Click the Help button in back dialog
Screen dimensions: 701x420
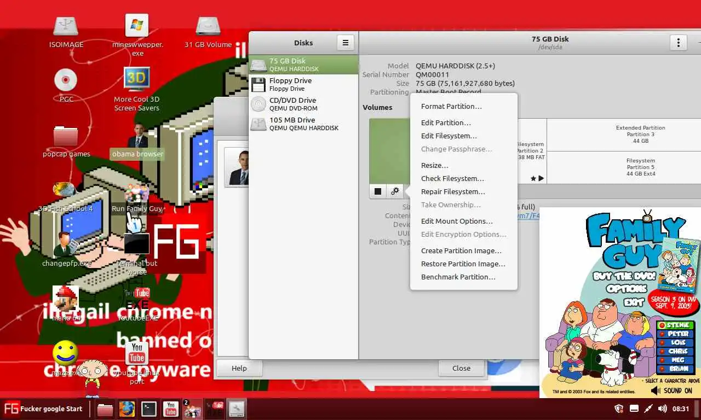[239, 368]
